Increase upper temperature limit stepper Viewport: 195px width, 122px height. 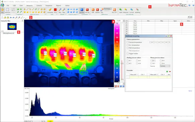124,20
